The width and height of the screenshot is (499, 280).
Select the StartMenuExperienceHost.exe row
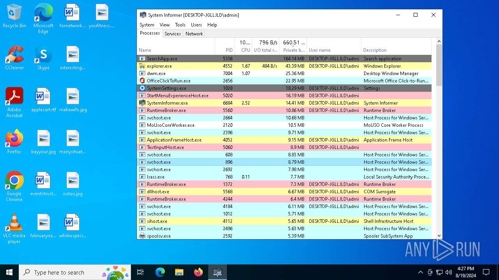(x=284, y=96)
